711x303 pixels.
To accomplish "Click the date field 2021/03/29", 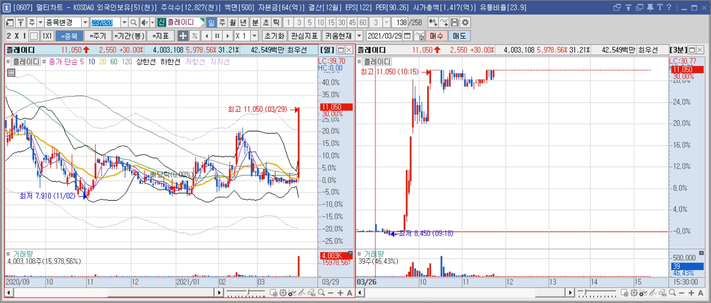I will 385,36.
